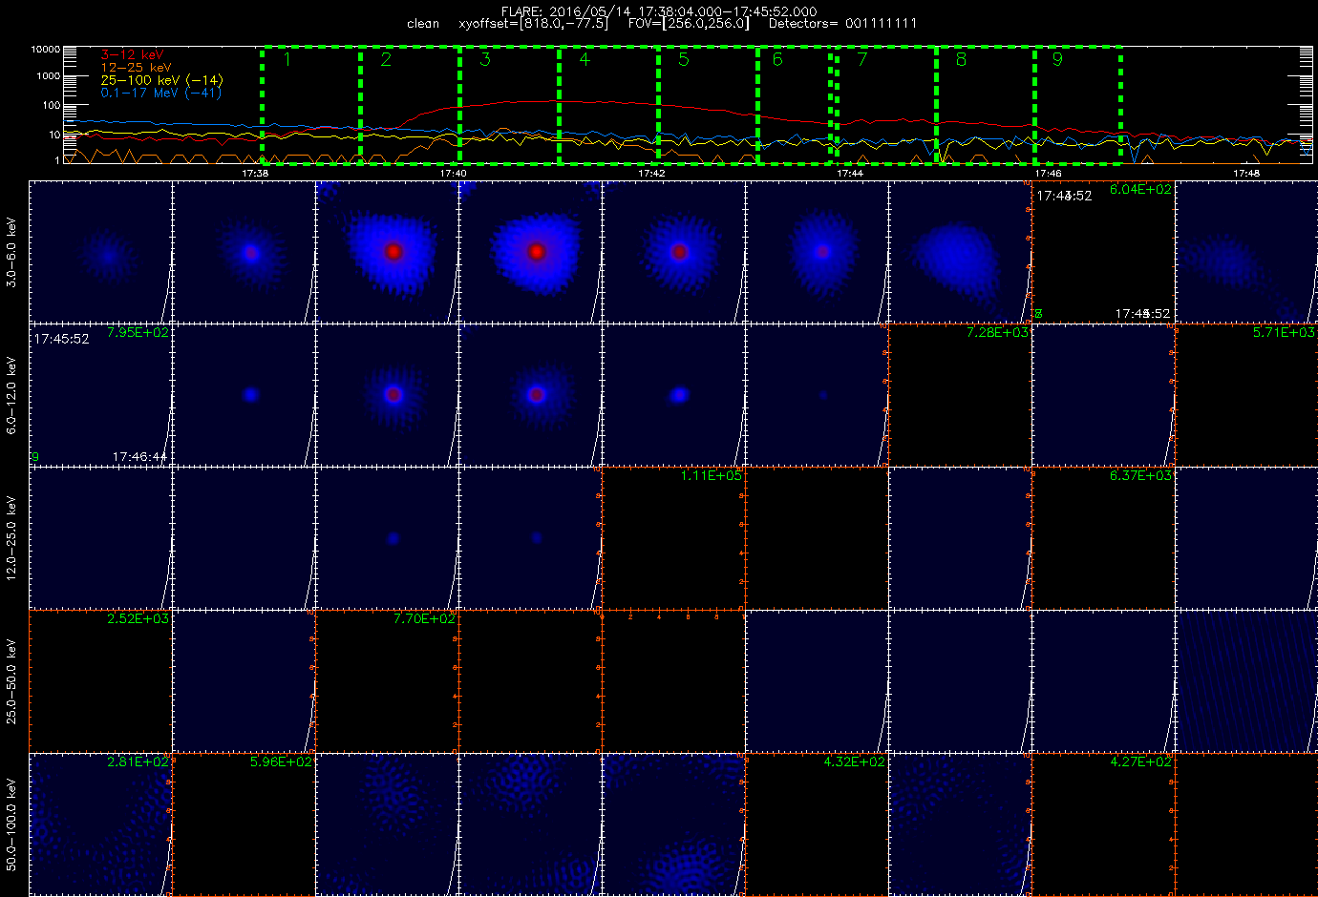
Task: Click the 6.04E+02 value label
Action: pos(1140,190)
